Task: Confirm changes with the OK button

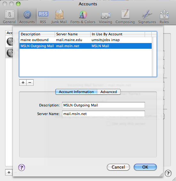Action: pos(145,167)
